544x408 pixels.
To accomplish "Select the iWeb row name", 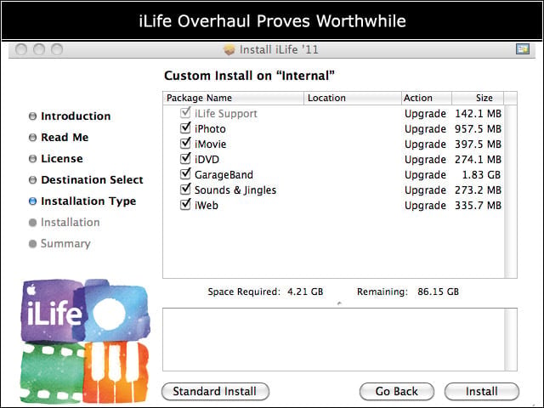I will tap(207, 206).
